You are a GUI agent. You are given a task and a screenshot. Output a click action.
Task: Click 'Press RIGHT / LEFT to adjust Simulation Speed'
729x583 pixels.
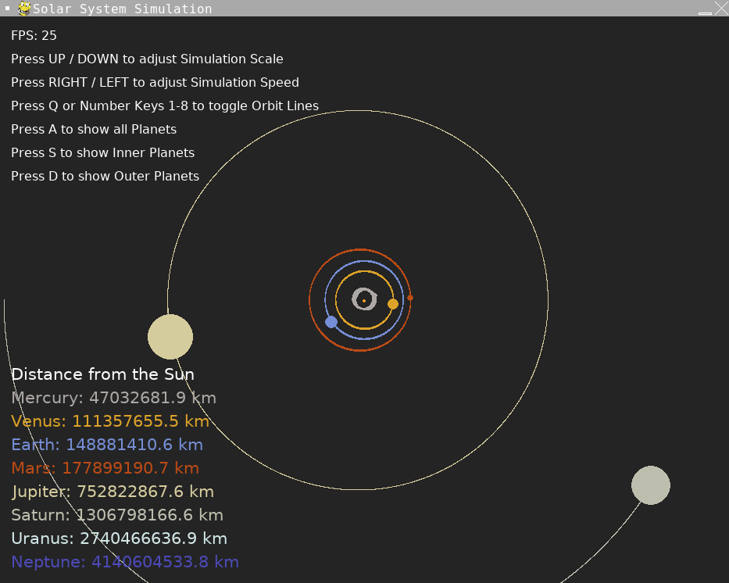coord(155,82)
